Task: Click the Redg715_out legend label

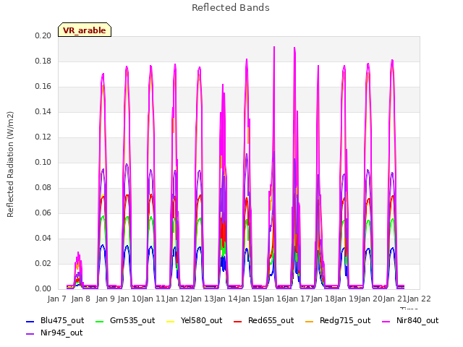Action: coord(345,320)
